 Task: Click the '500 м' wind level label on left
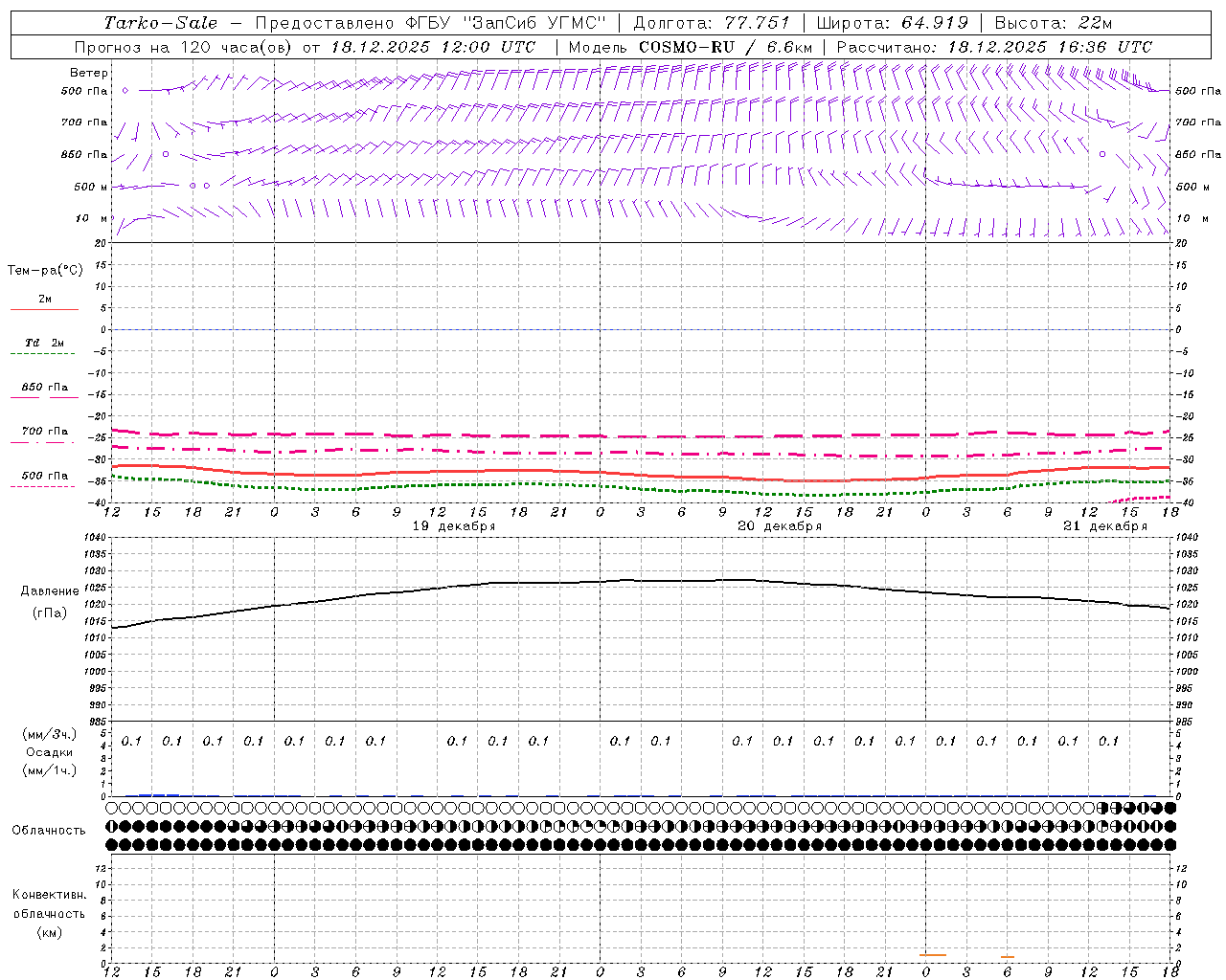click(x=92, y=187)
